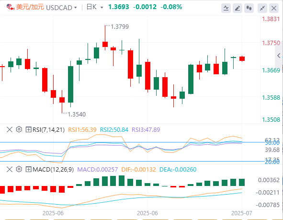Image resolution: width=283 pixels, height=220 pixels.
Task: Open RSI indicator settings hexagon icon
Action: [x=19, y=129]
